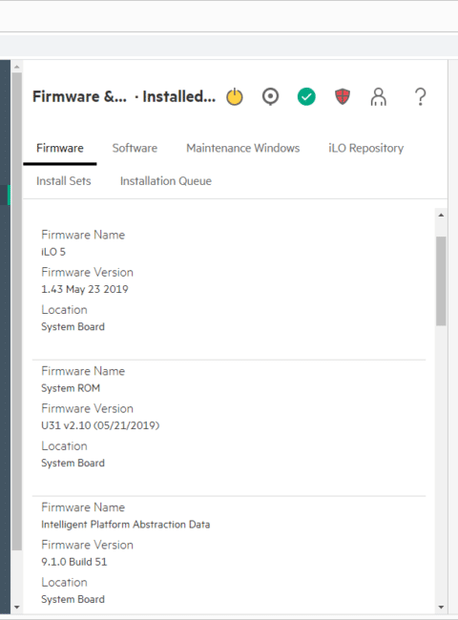The height and width of the screenshot is (620, 458).
Task: Click the firmware list scrollbar thumb
Action: point(441,280)
